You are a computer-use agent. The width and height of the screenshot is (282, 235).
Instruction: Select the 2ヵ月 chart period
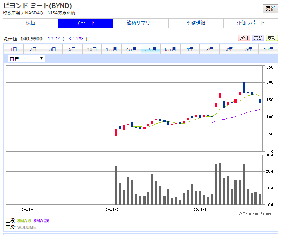(x=131, y=49)
